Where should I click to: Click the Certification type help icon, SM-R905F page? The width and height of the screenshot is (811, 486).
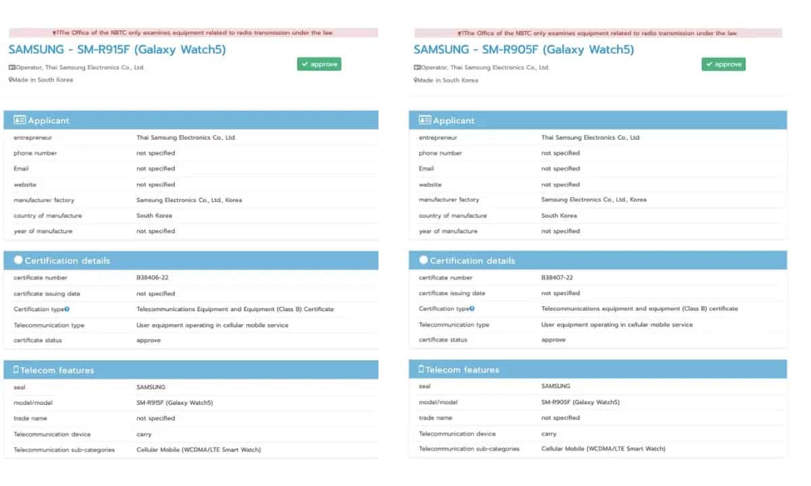(472, 308)
